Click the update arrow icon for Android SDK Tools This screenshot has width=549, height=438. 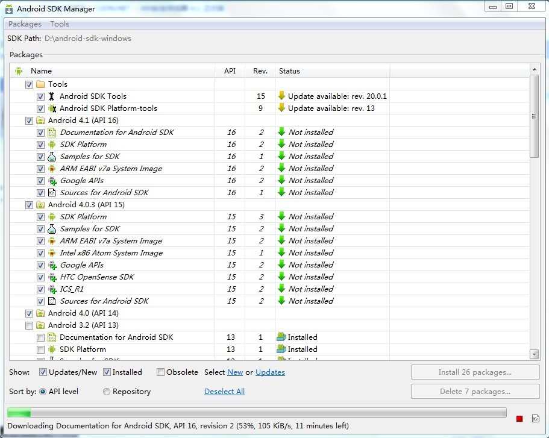coord(281,96)
